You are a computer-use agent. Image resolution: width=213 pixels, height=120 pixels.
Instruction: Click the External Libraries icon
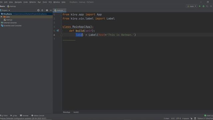point(2,23)
